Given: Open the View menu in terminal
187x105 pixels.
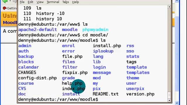Looking at the screenshot, I should click(40, 2).
